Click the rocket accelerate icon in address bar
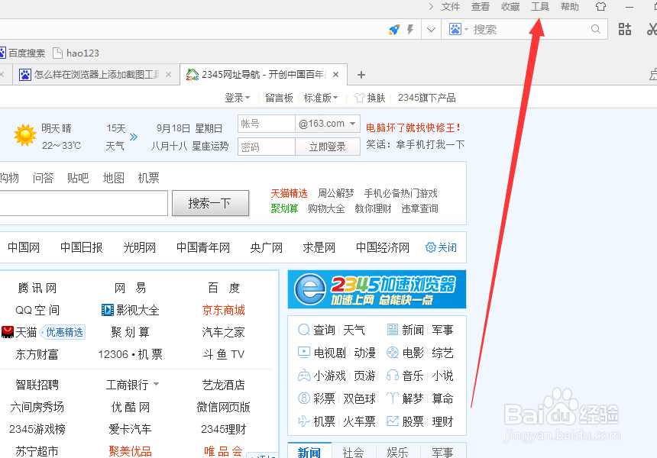The height and width of the screenshot is (458, 657). coord(394,29)
